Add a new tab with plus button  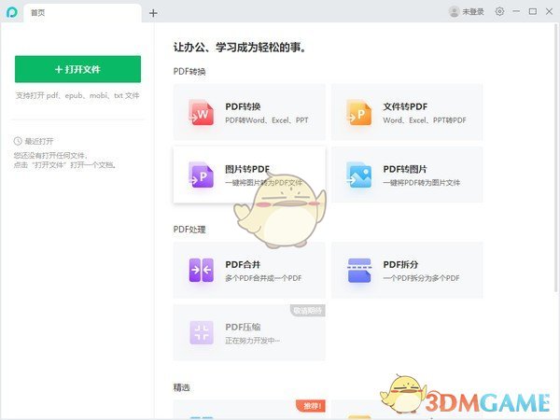coord(153,13)
